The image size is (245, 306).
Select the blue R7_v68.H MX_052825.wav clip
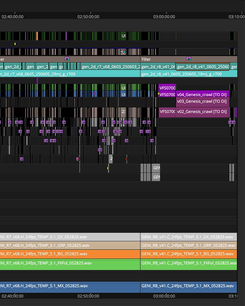pyautogui.click(x=70, y=287)
